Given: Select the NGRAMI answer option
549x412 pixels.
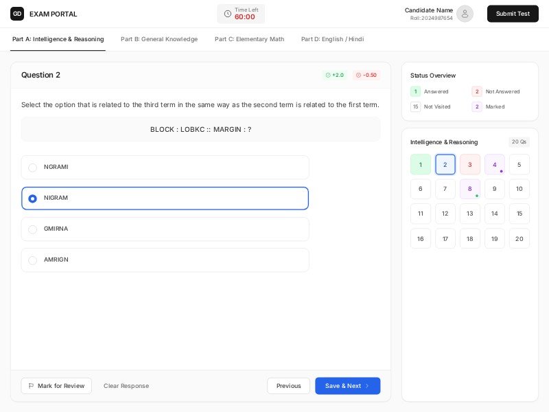Looking at the screenshot, I should pyautogui.click(x=32, y=168).
